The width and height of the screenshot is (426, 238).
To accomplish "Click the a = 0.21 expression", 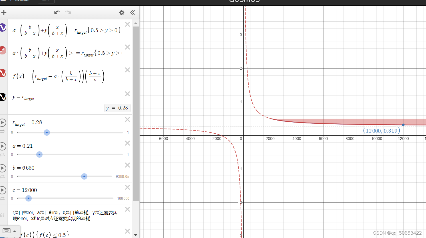I will [23, 146].
